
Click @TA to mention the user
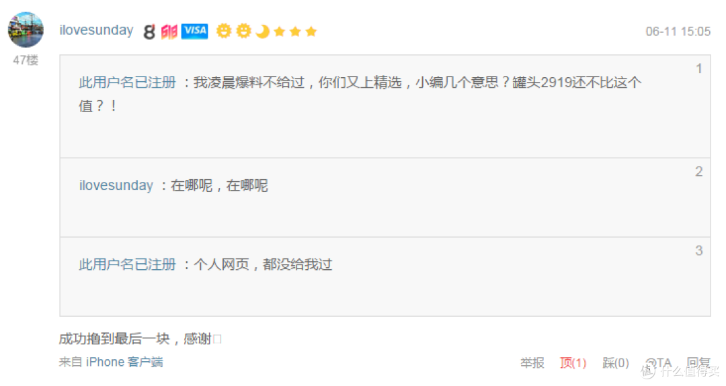(x=658, y=363)
